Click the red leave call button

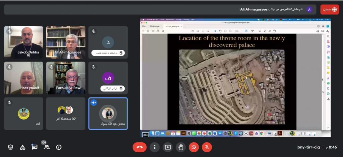click(x=139, y=147)
